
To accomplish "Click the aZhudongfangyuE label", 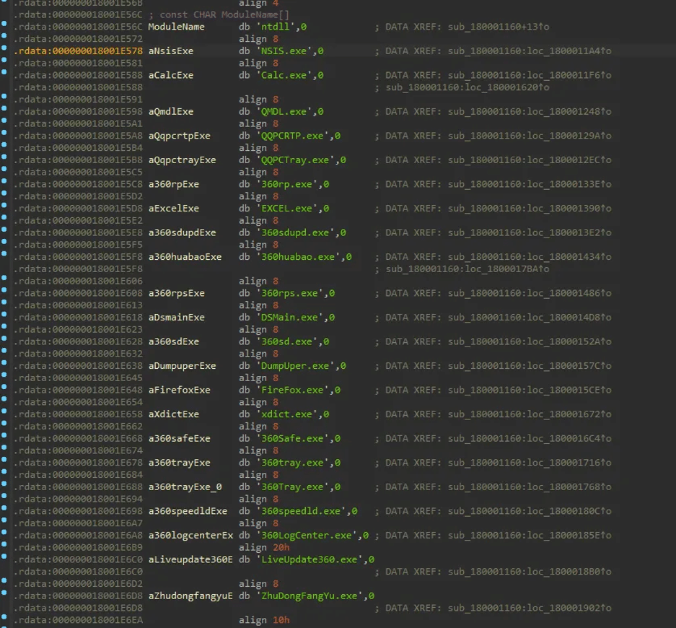I will (x=190, y=596).
